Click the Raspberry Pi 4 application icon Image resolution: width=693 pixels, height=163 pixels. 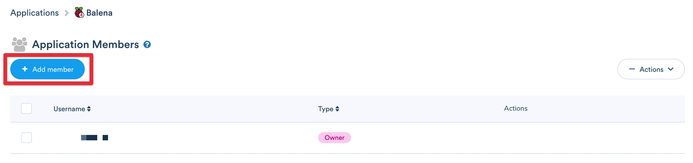coord(79,12)
